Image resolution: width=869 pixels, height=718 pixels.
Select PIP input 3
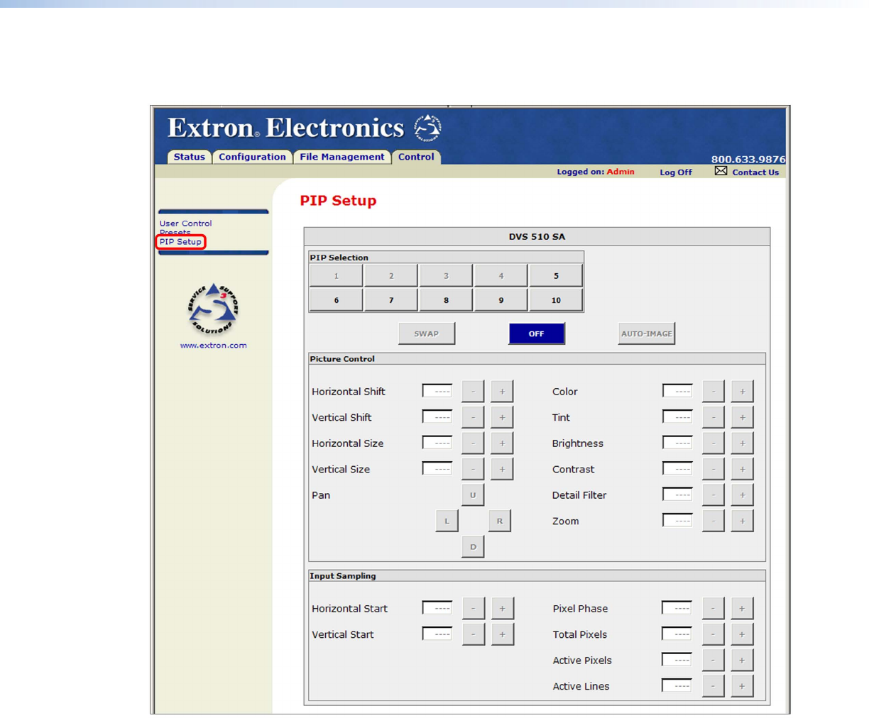tap(446, 275)
